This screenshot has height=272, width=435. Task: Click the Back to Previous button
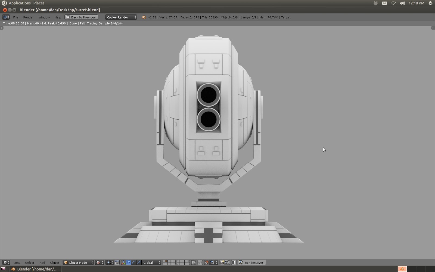click(81, 17)
